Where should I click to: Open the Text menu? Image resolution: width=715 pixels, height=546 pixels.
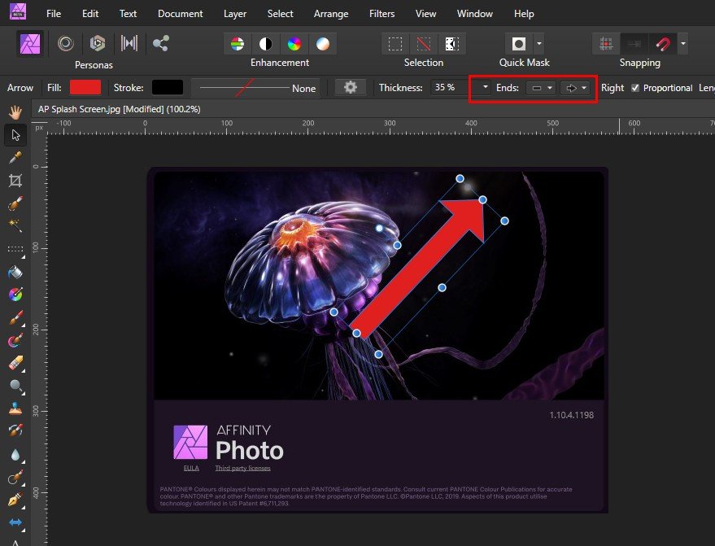coord(128,14)
